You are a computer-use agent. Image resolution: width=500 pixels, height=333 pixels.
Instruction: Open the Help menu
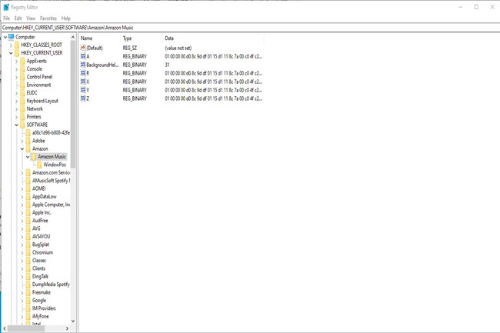click(x=65, y=18)
